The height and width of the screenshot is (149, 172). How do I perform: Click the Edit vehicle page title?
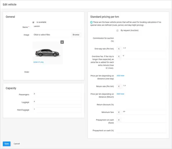pyautogui.click(x=10, y=5)
